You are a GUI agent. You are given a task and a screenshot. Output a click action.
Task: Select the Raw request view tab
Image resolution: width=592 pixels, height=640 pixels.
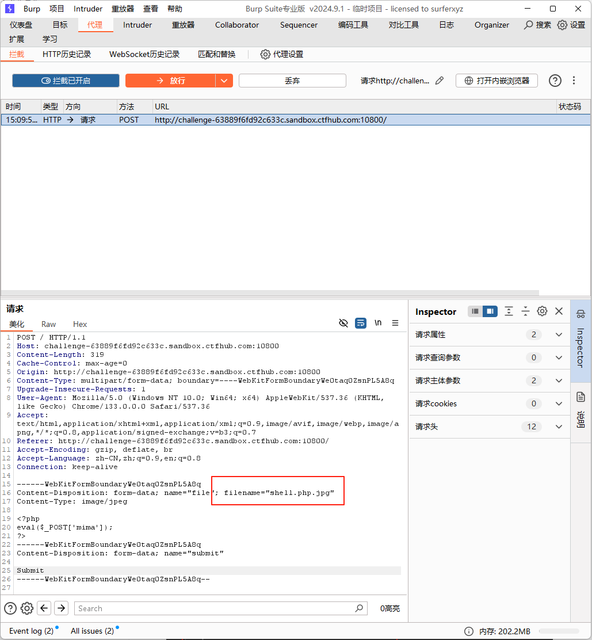48,324
